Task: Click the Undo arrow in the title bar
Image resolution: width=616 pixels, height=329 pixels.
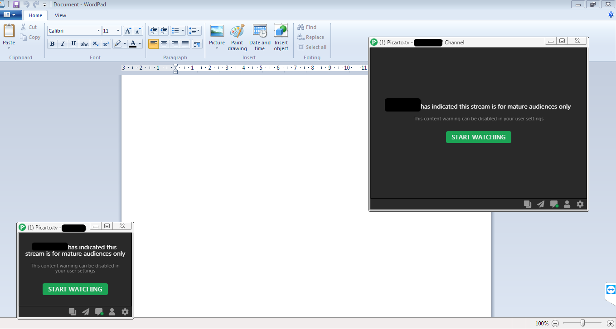Action: [26, 4]
